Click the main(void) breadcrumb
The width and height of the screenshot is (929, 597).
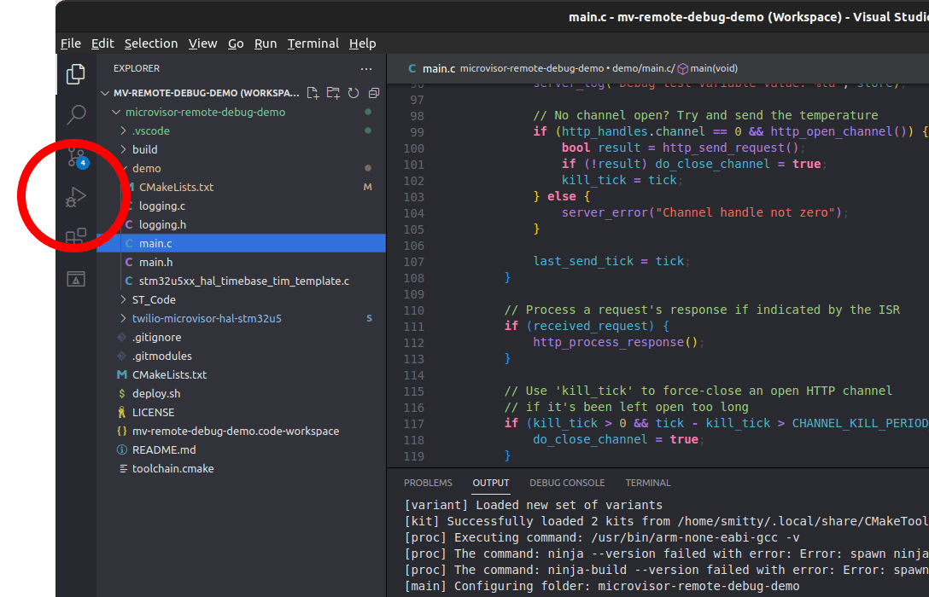pos(714,69)
